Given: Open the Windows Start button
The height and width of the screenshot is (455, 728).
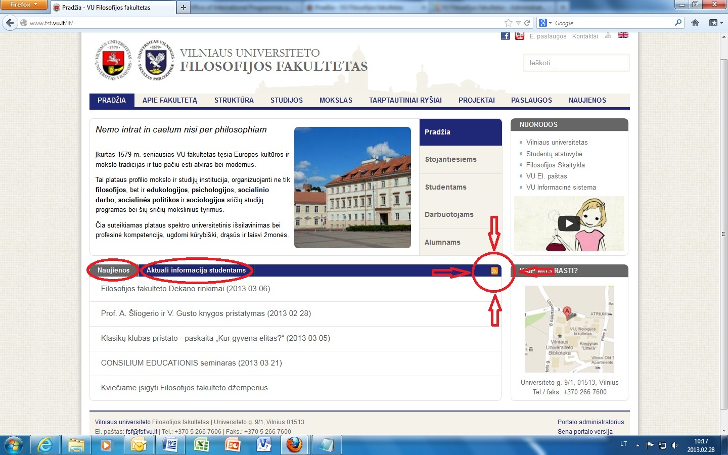Looking at the screenshot, I should click(14, 445).
